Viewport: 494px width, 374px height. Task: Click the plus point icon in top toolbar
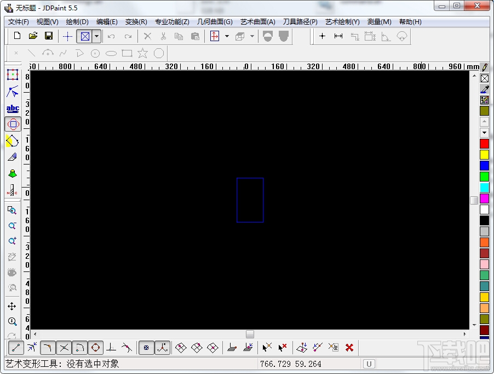point(322,36)
